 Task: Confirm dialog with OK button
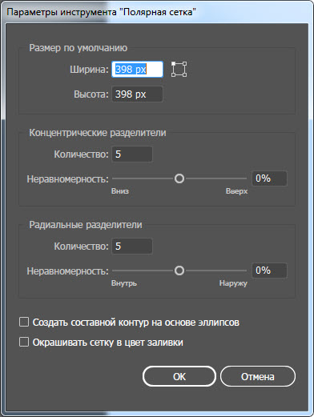pyautogui.click(x=179, y=376)
